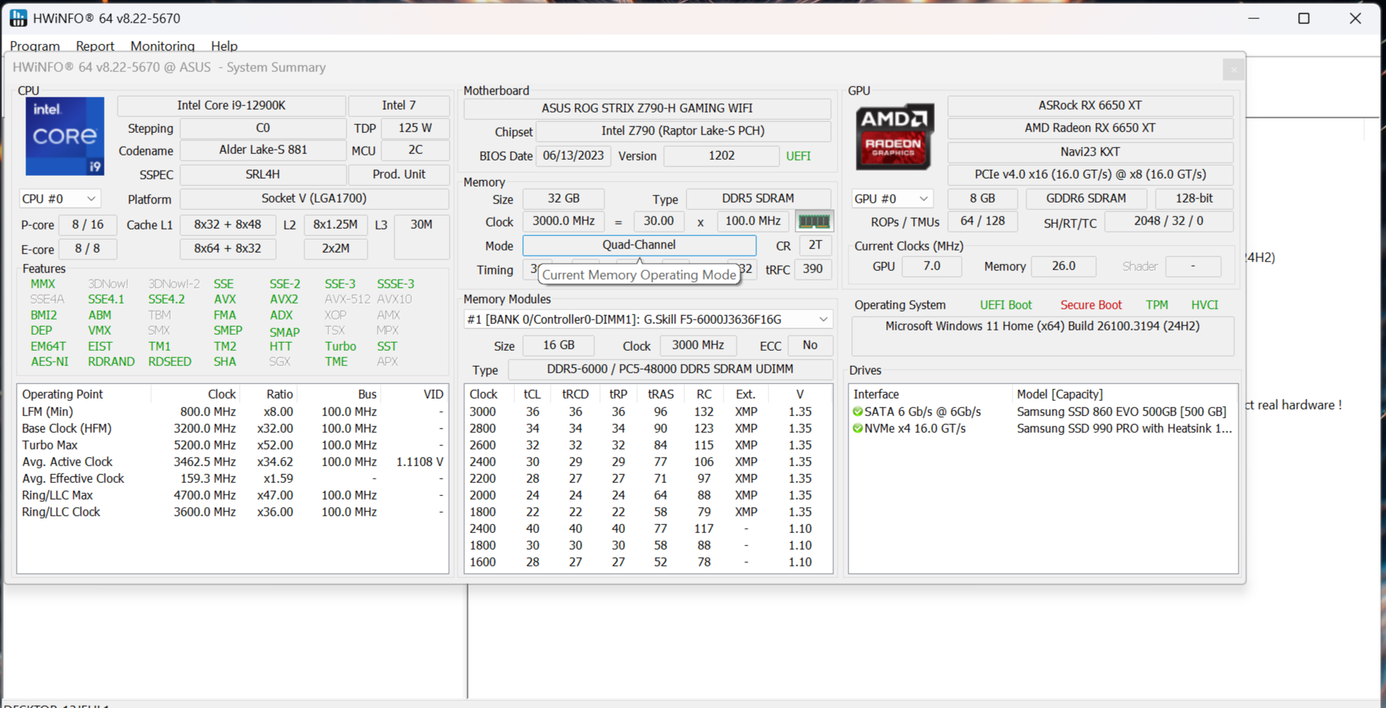Click the GDDR6 SDRAM memory type field
Image resolution: width=1386 pixels, height=708 pixels.
(1086, 199)
